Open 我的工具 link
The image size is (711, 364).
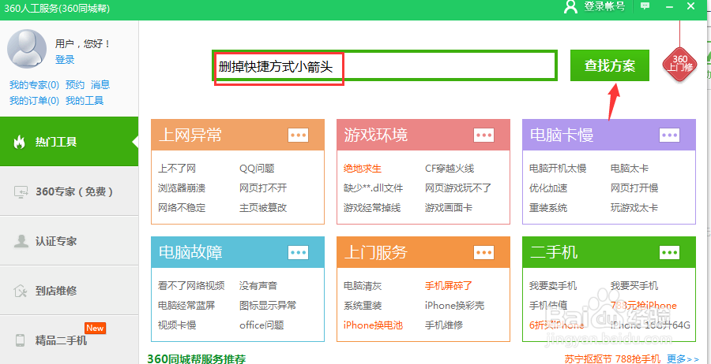(85, 101)
